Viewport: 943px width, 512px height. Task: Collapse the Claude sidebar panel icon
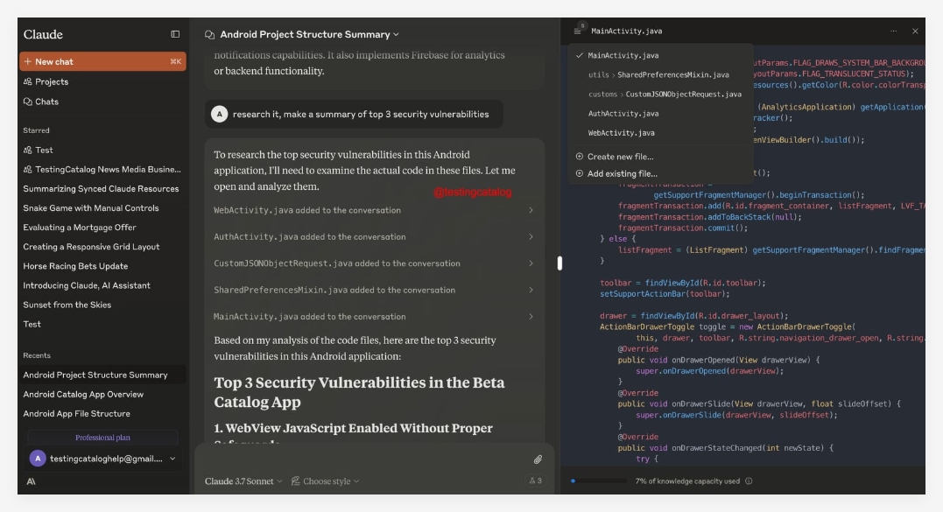[x=175, y=34]
